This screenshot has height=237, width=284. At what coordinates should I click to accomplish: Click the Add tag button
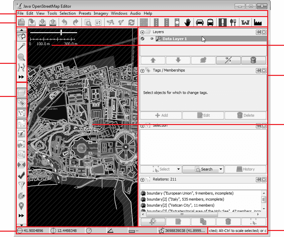[x=161, y=115]
